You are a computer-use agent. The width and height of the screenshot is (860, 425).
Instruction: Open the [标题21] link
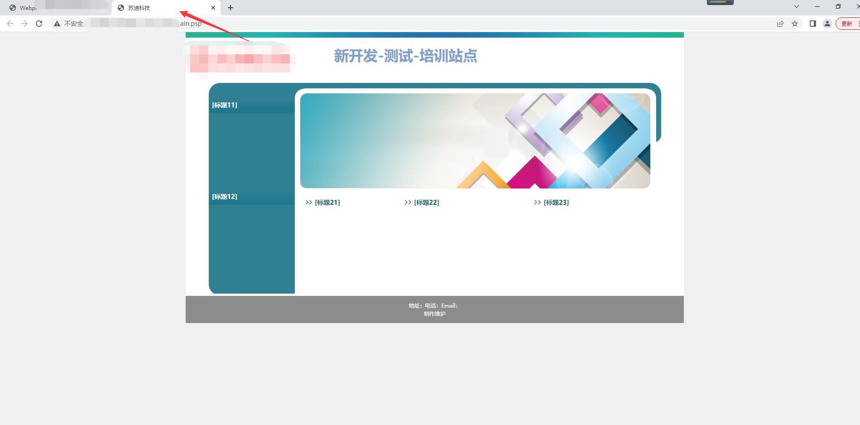click(x=327, y=203)
